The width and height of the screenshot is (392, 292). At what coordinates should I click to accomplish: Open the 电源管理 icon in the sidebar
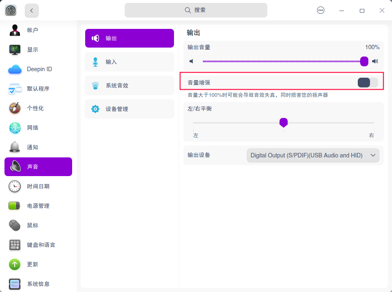tap(15, 206)
